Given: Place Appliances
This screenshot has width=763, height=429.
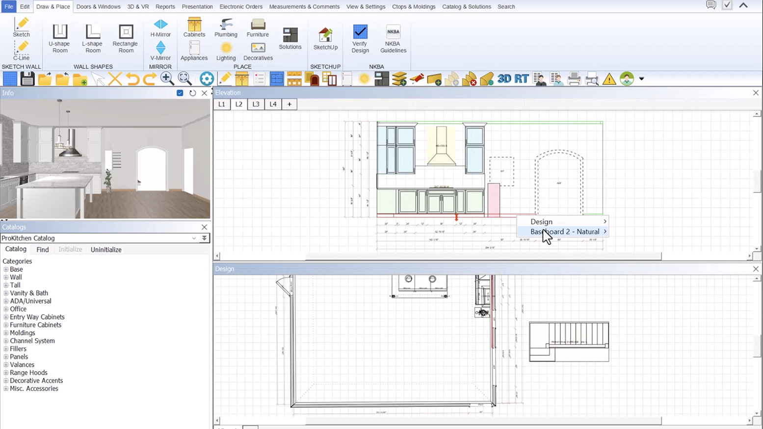Looking at the screenshot, I should (194, 51).
